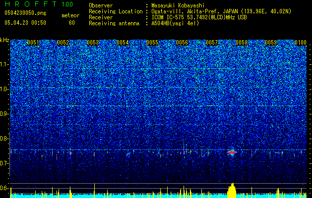Click the 'Receiver' field label
The height and width of the screenshot is (198, 312).
101,17
